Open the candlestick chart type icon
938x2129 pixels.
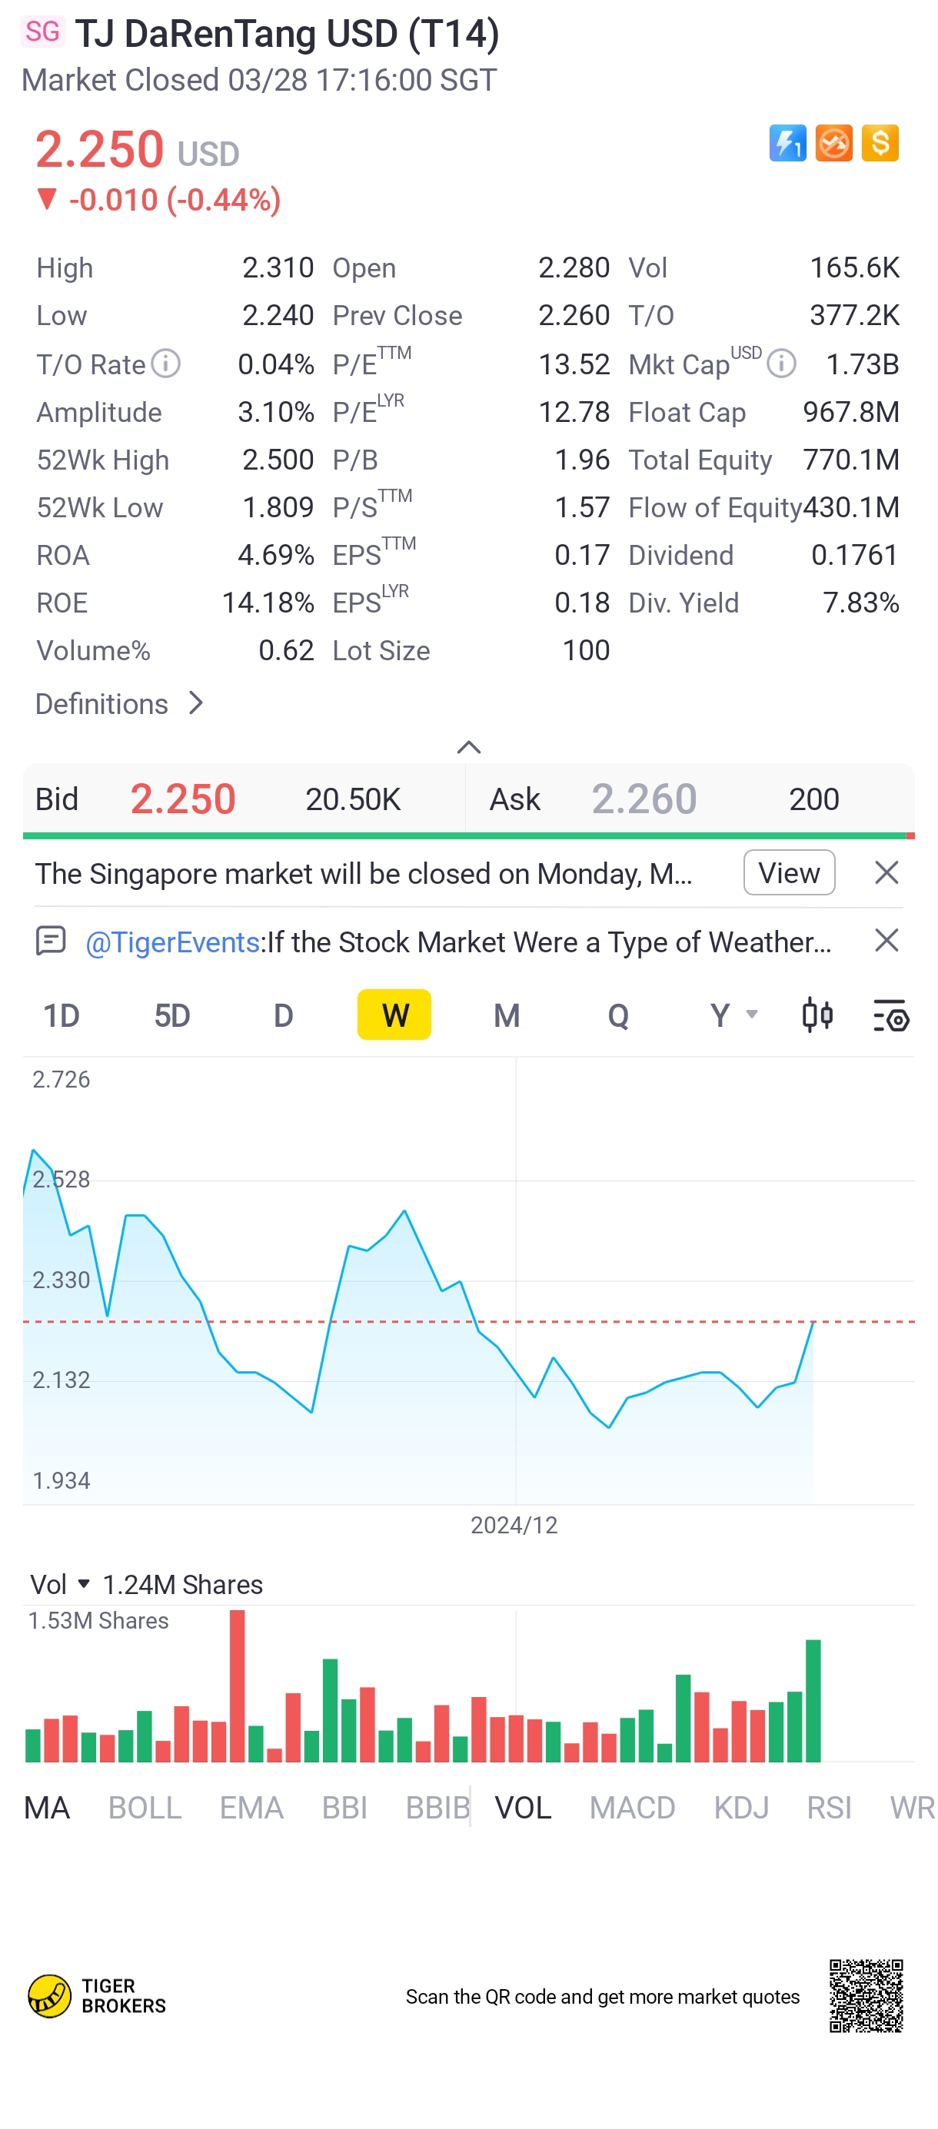(817, 1015)
